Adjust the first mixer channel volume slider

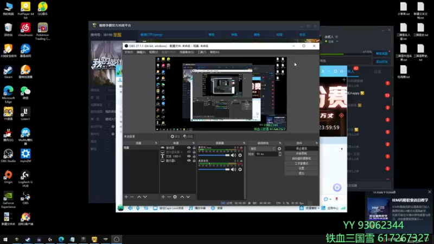[214, 155]
